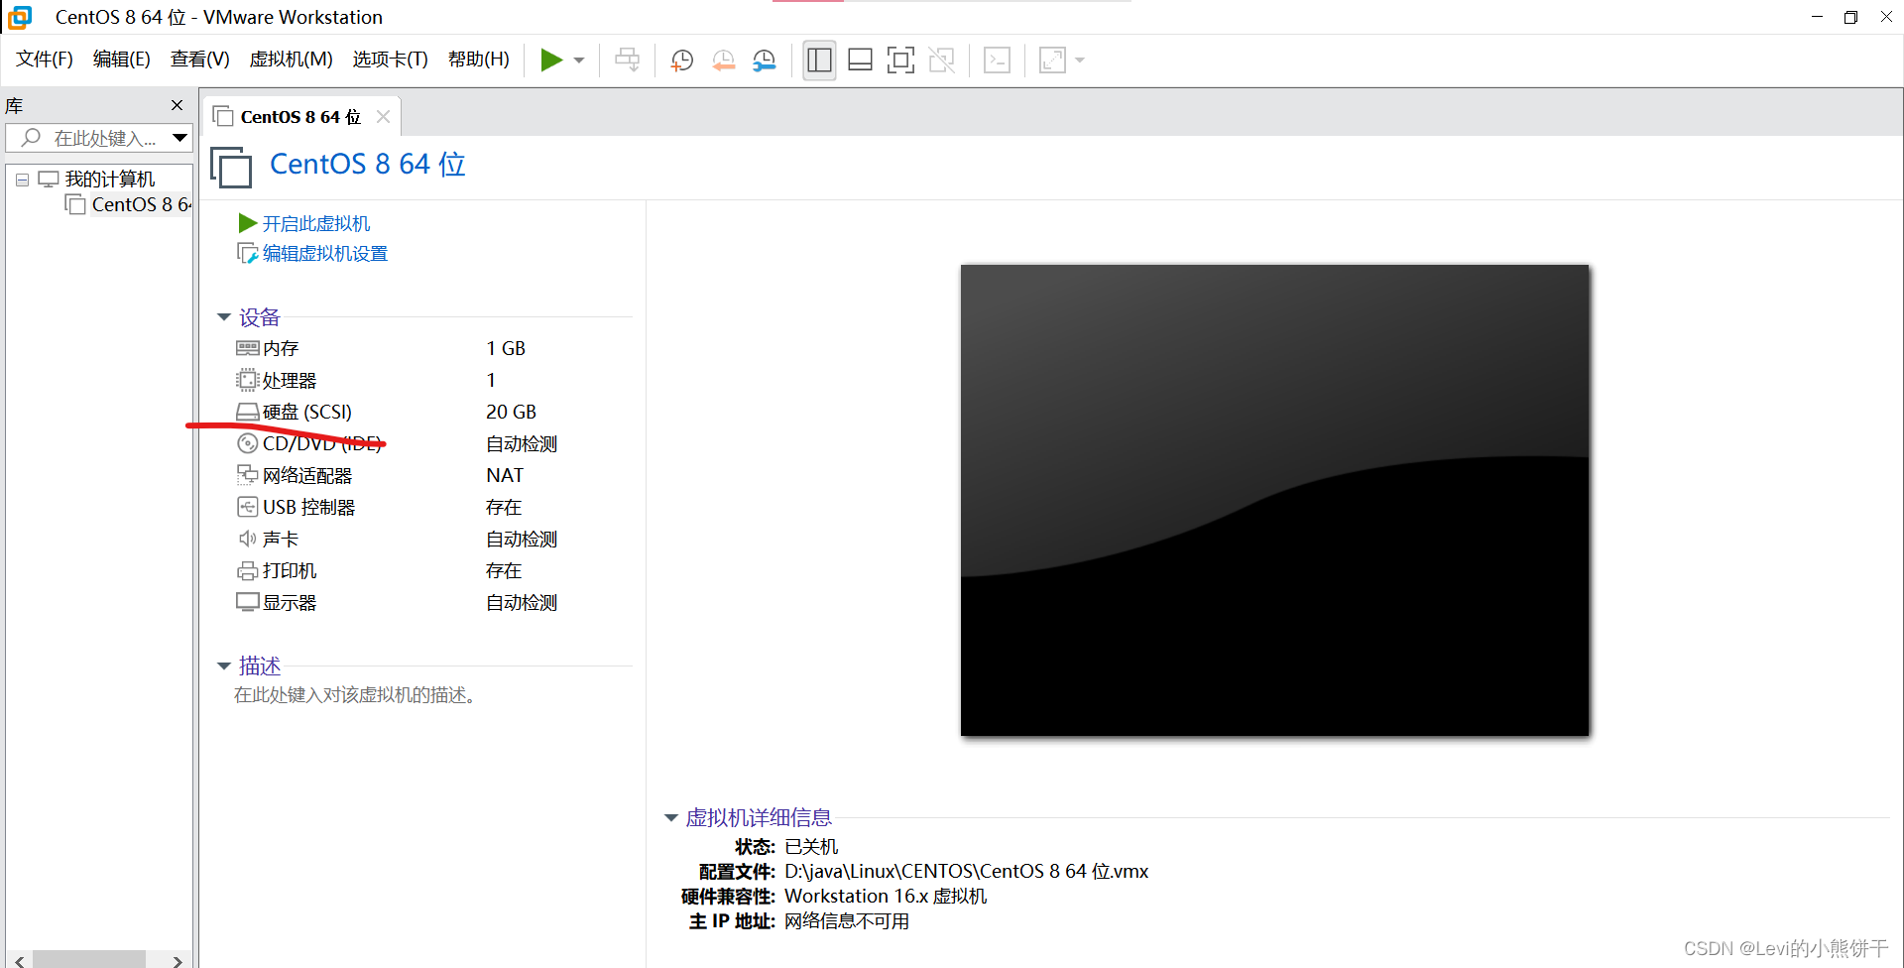Image resolution: width=1904 pixels, height=968 pixels.
Task: Select 我的计算机 in the library tree
Action: pyautogui.click(x=110, y=180)
